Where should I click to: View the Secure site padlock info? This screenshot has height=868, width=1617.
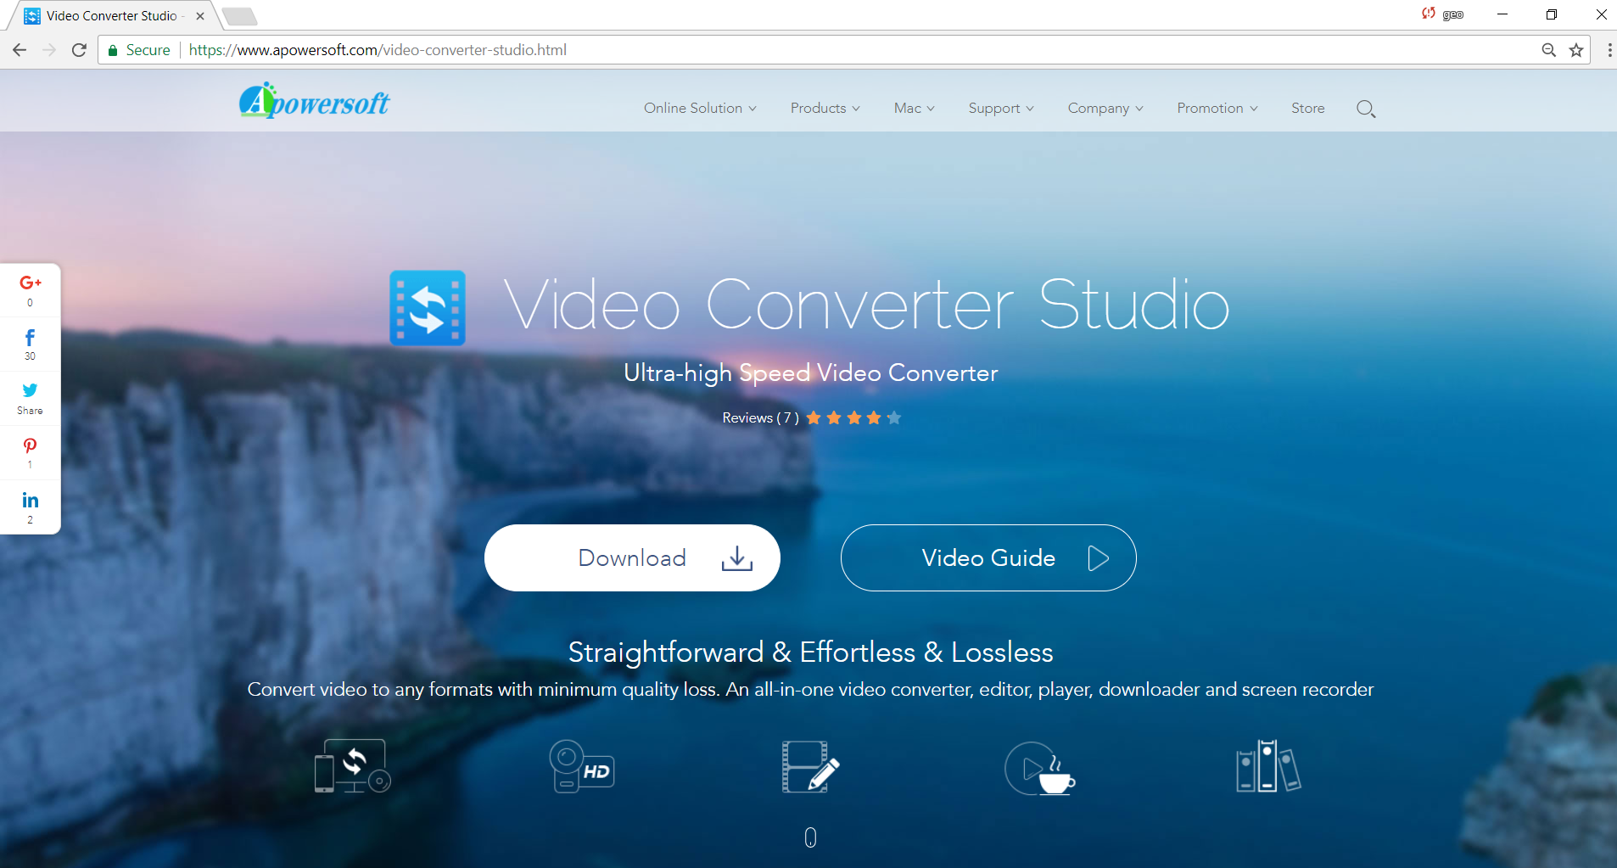139,50
